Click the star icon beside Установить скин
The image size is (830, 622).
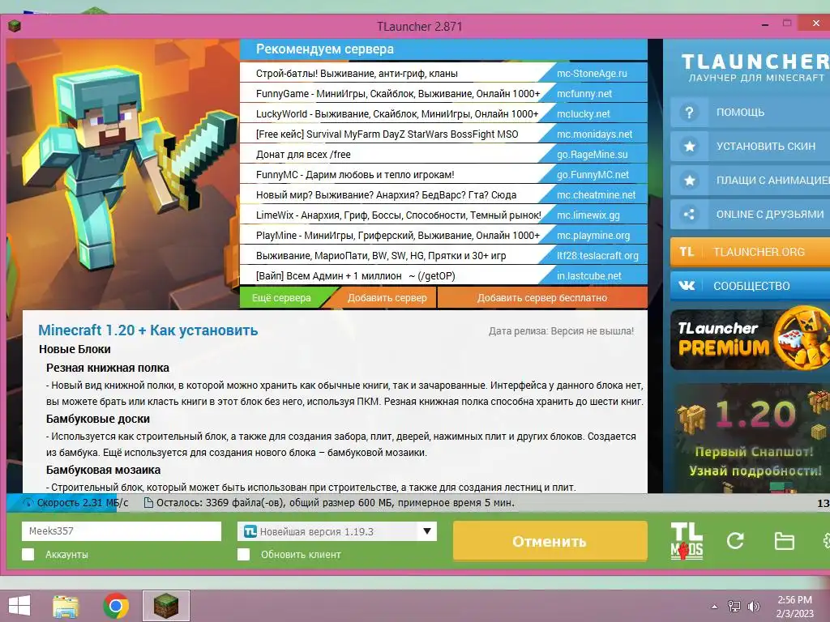click(x=689, y=147)
